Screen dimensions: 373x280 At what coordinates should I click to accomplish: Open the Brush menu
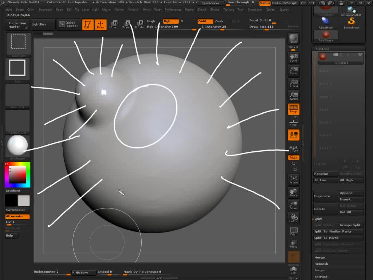point(20,9)
